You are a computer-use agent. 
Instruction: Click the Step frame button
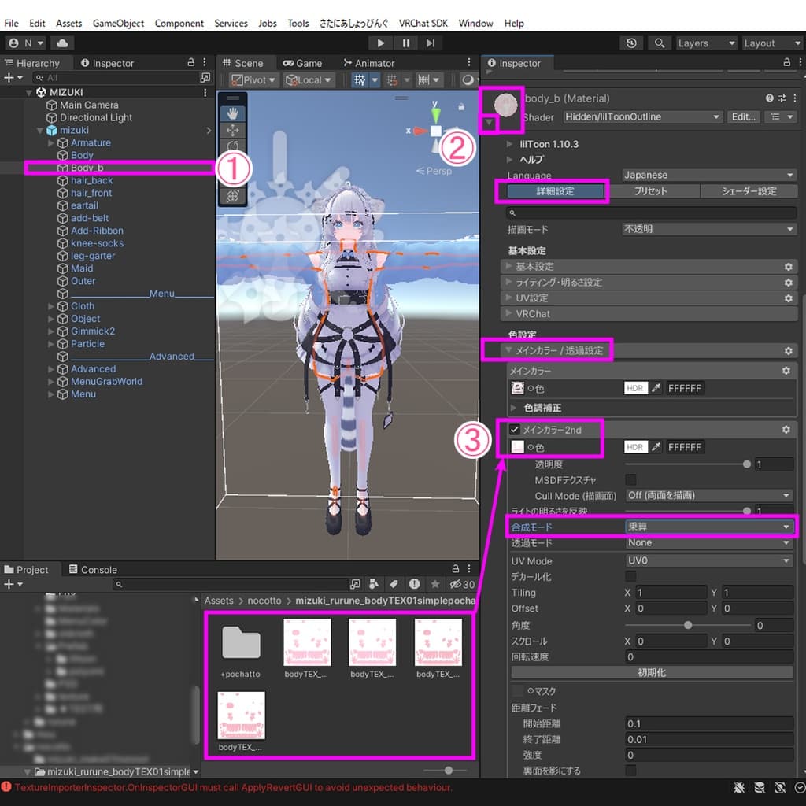pyautogui.click(x=430, y=43)
